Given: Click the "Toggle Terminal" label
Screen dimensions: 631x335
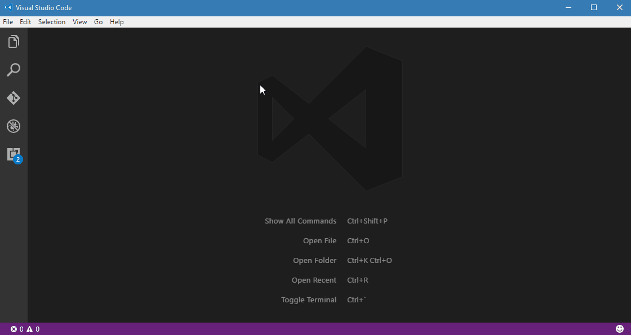Looking at the screenshot, I should tap(309, 300).
